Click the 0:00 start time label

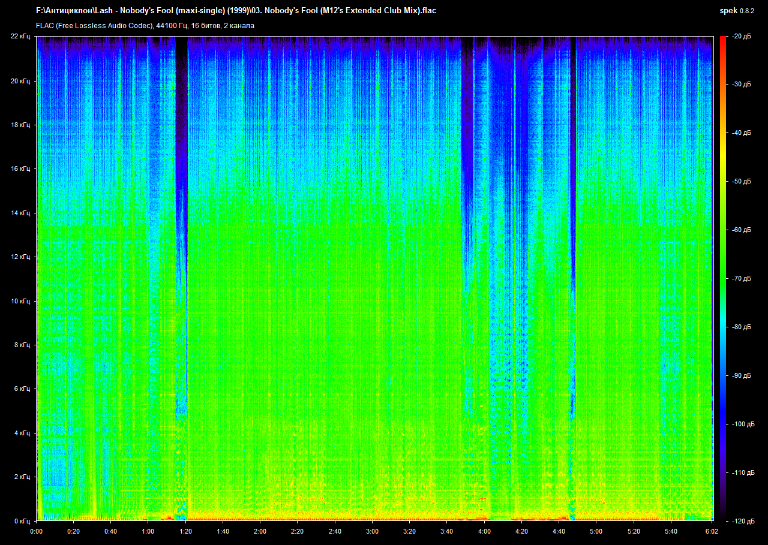37,531
